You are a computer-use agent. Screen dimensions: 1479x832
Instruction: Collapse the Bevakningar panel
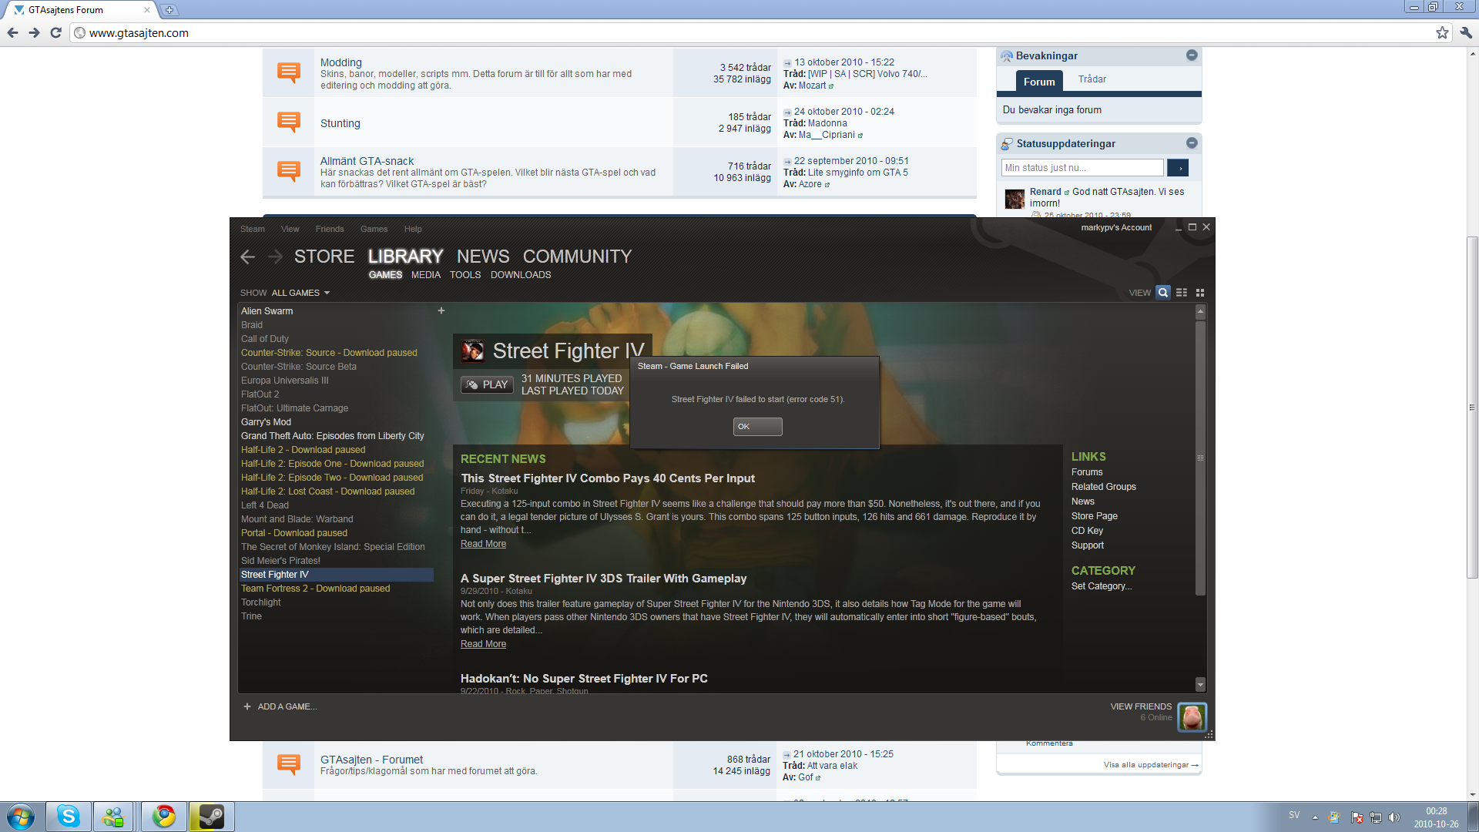1192,55
